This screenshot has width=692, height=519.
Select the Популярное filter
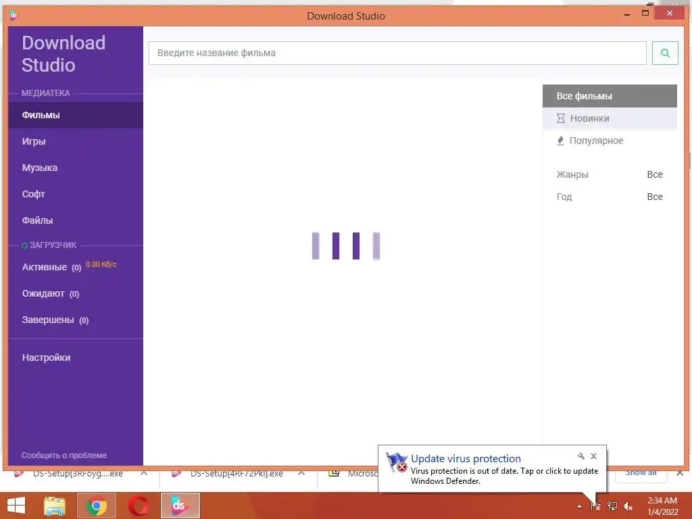610,141
